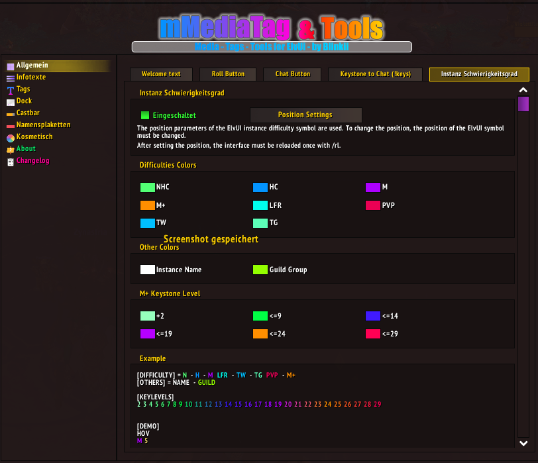The image size is (538, 463).
Task: Pick the Guild Group color swatch
Action: click(x=260, y=270)
